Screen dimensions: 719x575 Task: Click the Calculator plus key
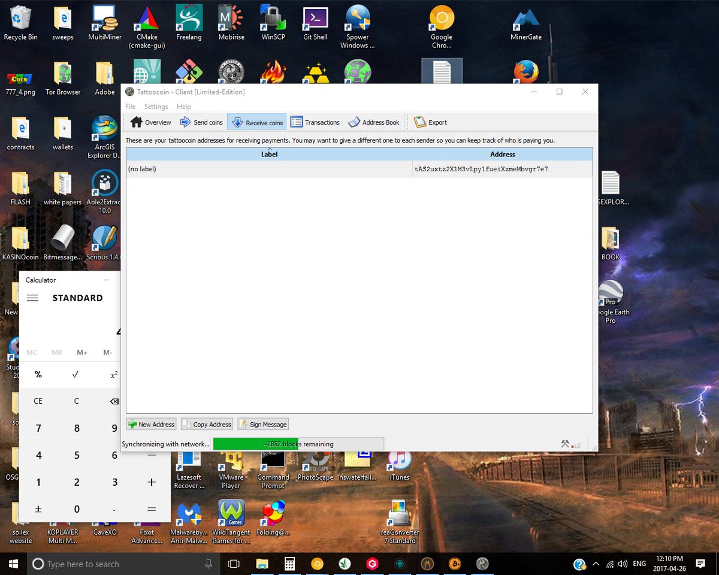(152, 482)
